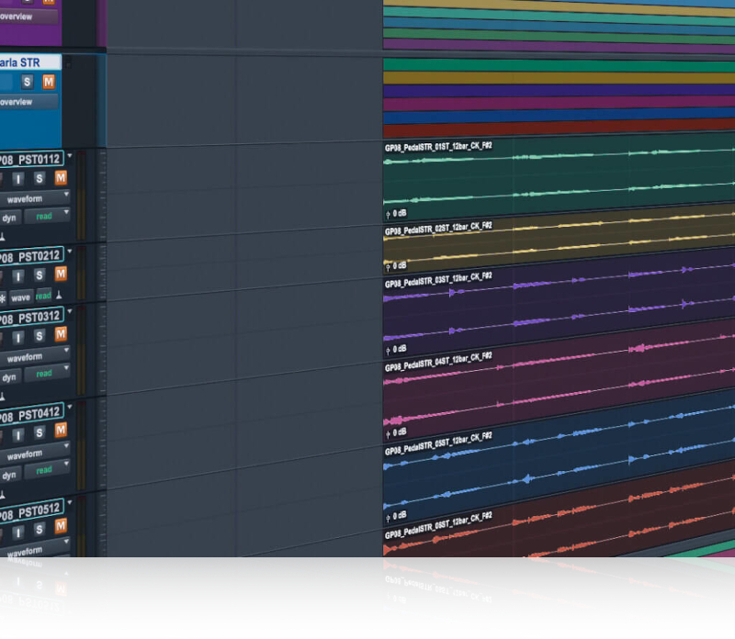Click icon beneath dyn on PST0412 track
The width and height of the screenshot is (735, 639).
click(3, 495)
